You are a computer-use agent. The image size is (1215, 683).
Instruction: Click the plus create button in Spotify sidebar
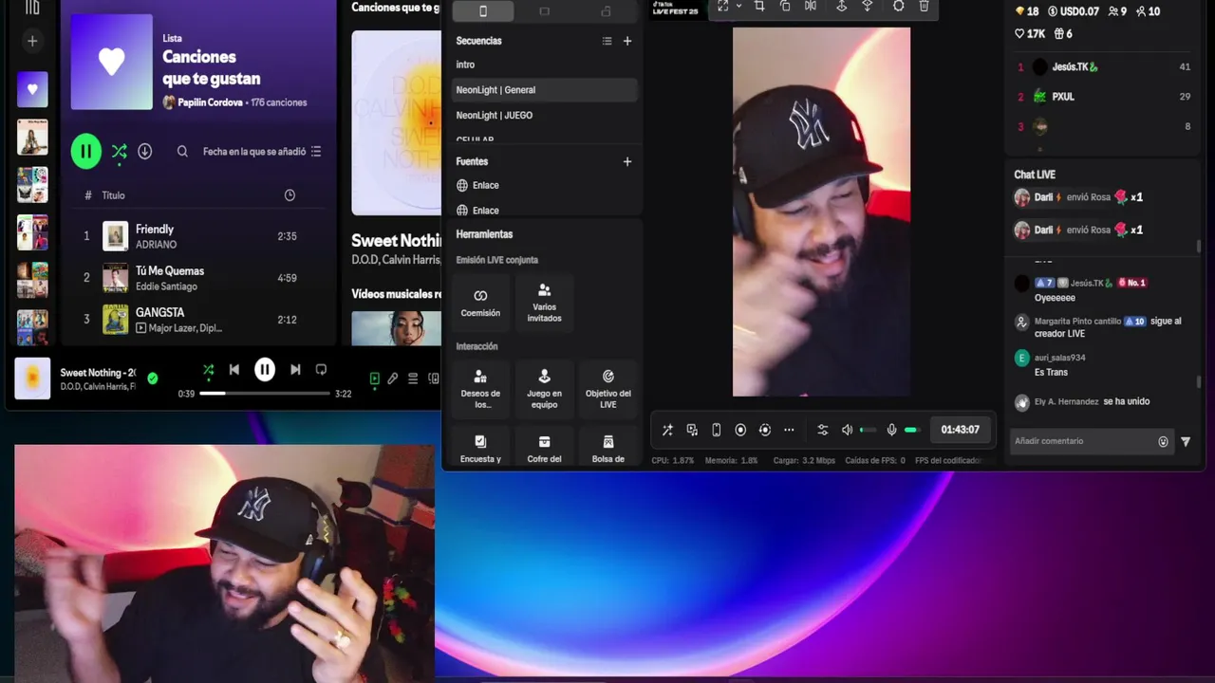click(x=32, y=41)
